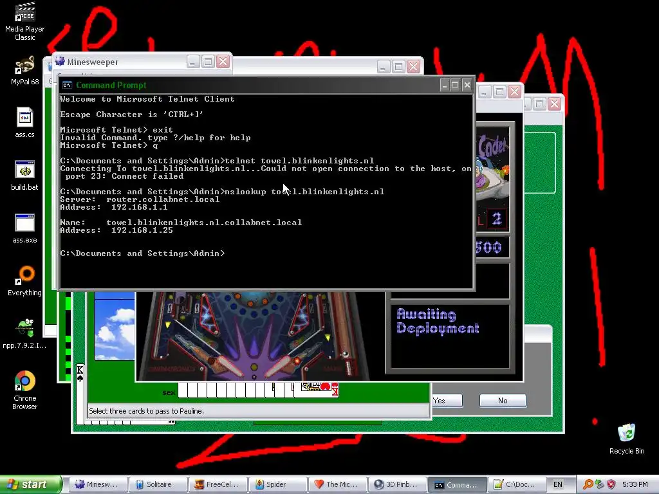Click the red shield tray icon
This screenshot has width=659, height=494.
(611, 484)
